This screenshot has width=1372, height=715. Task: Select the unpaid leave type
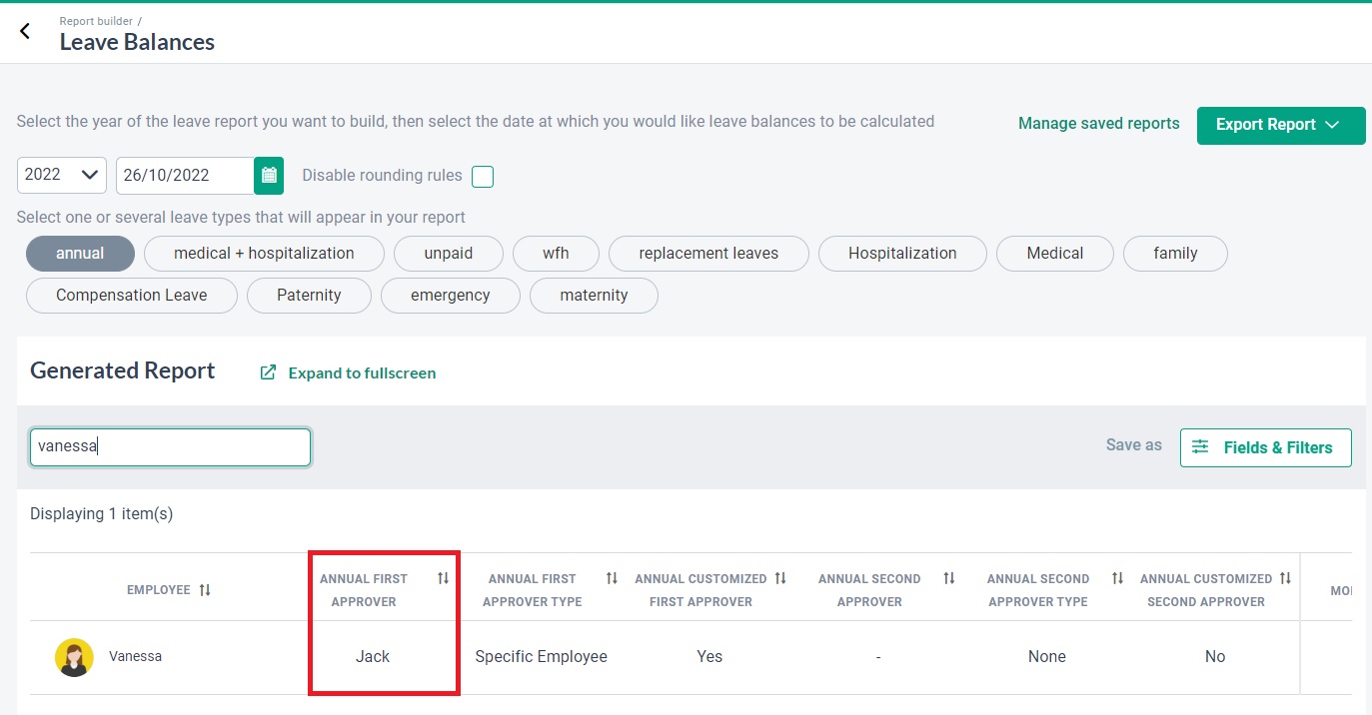pos(449,254)
